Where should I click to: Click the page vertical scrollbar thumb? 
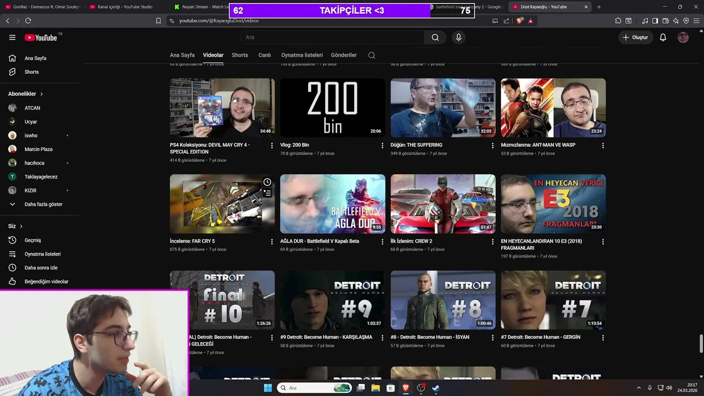[701, 344]
